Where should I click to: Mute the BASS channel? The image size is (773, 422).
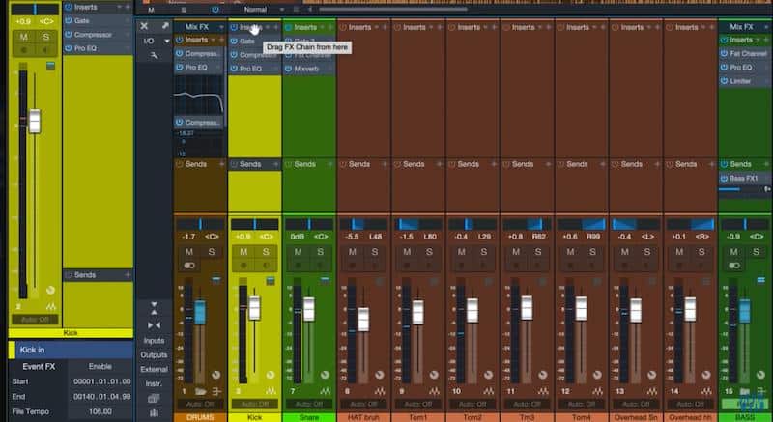tap(734, 252)
